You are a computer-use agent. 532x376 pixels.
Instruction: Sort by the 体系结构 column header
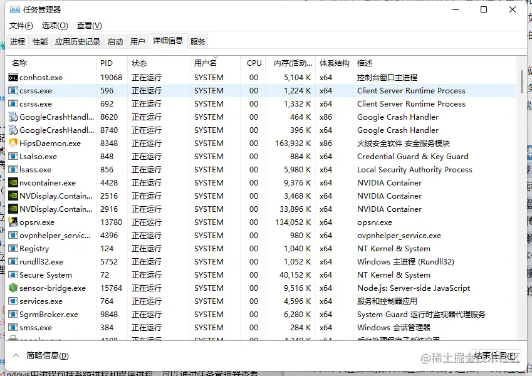(x=335, y=63)
